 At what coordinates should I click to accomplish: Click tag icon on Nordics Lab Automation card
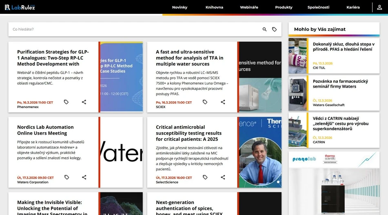point(67,177)
